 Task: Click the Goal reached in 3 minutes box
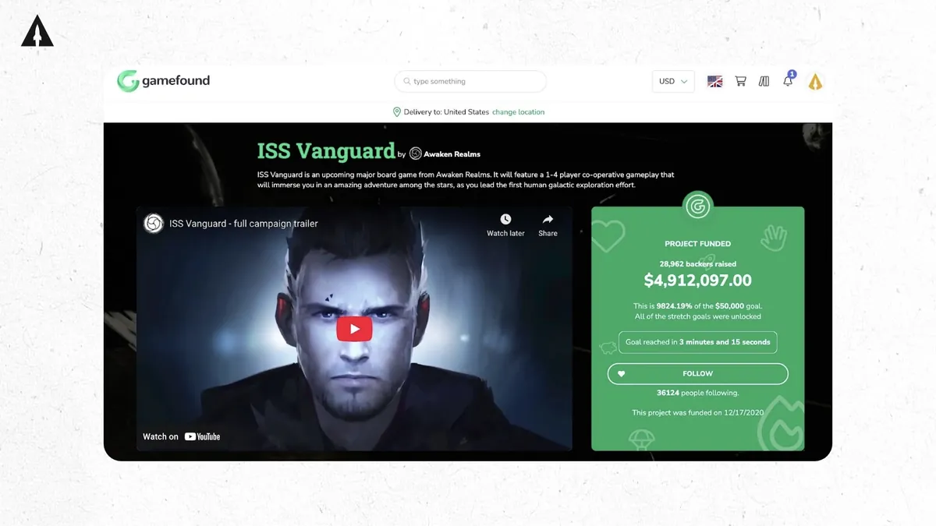(697, 342)
